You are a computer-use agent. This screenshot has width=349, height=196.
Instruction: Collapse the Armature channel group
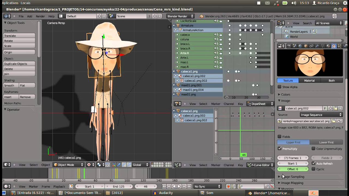click(174, 25)
